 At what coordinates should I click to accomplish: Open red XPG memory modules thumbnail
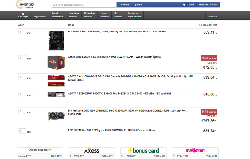pyautogui.click(x=56, y=81)
